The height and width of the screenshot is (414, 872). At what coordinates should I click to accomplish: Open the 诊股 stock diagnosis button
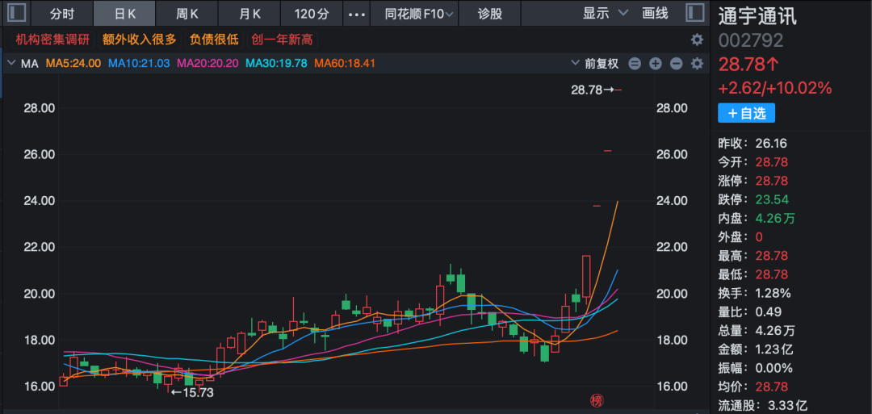(x=489, y=14)
